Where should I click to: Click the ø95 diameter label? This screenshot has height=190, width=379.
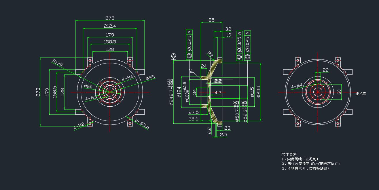150,78
